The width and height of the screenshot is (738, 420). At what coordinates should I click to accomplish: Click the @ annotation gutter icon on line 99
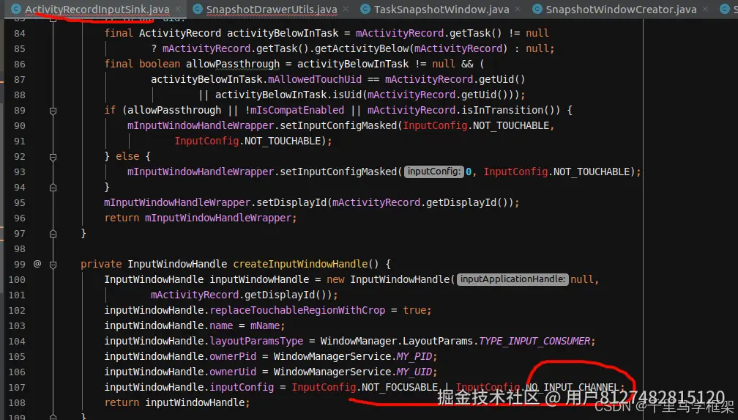37,264
